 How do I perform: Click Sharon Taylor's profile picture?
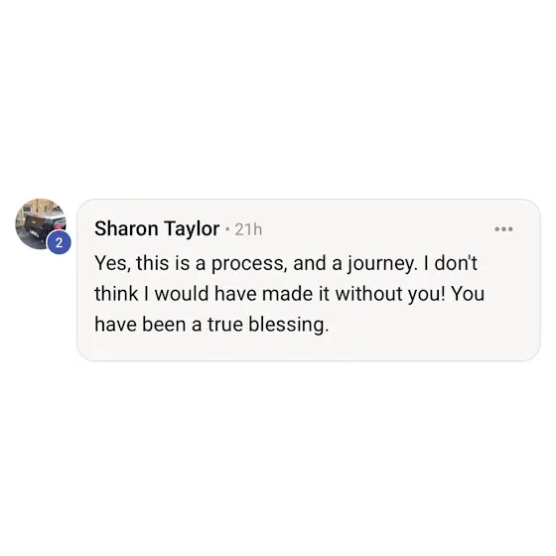tap(41, 224)
